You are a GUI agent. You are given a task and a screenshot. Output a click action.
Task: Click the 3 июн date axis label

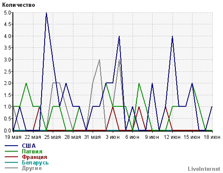(113, 137)
